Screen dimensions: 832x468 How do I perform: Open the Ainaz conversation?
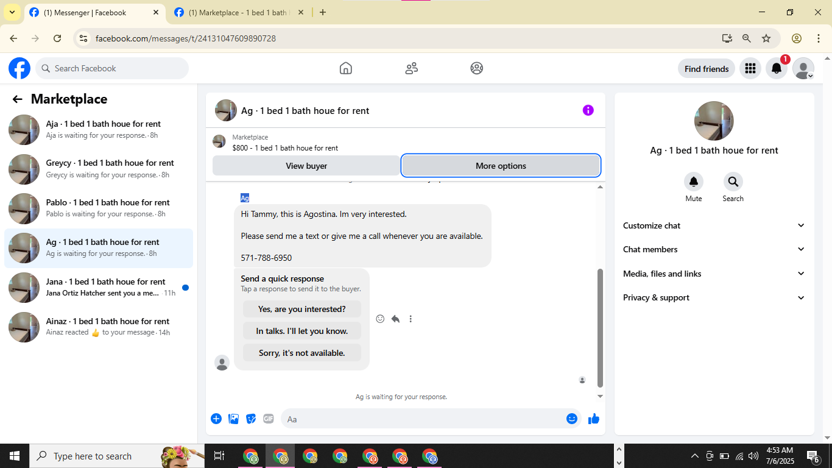tap(99, 327)
